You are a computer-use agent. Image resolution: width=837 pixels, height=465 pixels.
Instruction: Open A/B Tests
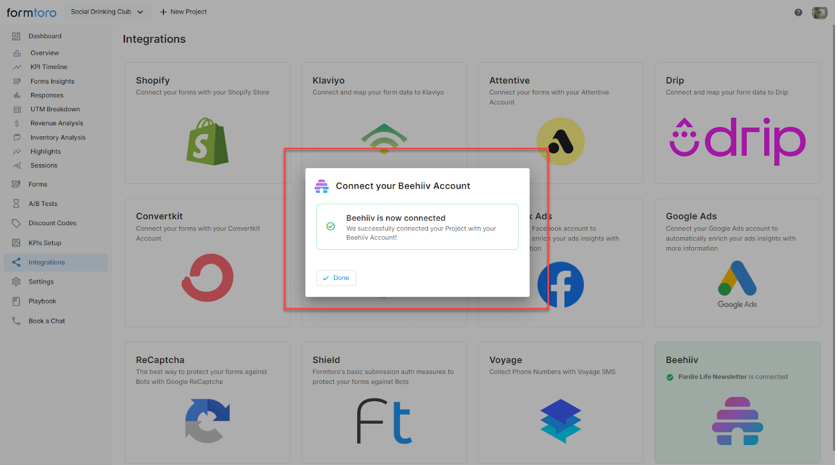point(43,204)
